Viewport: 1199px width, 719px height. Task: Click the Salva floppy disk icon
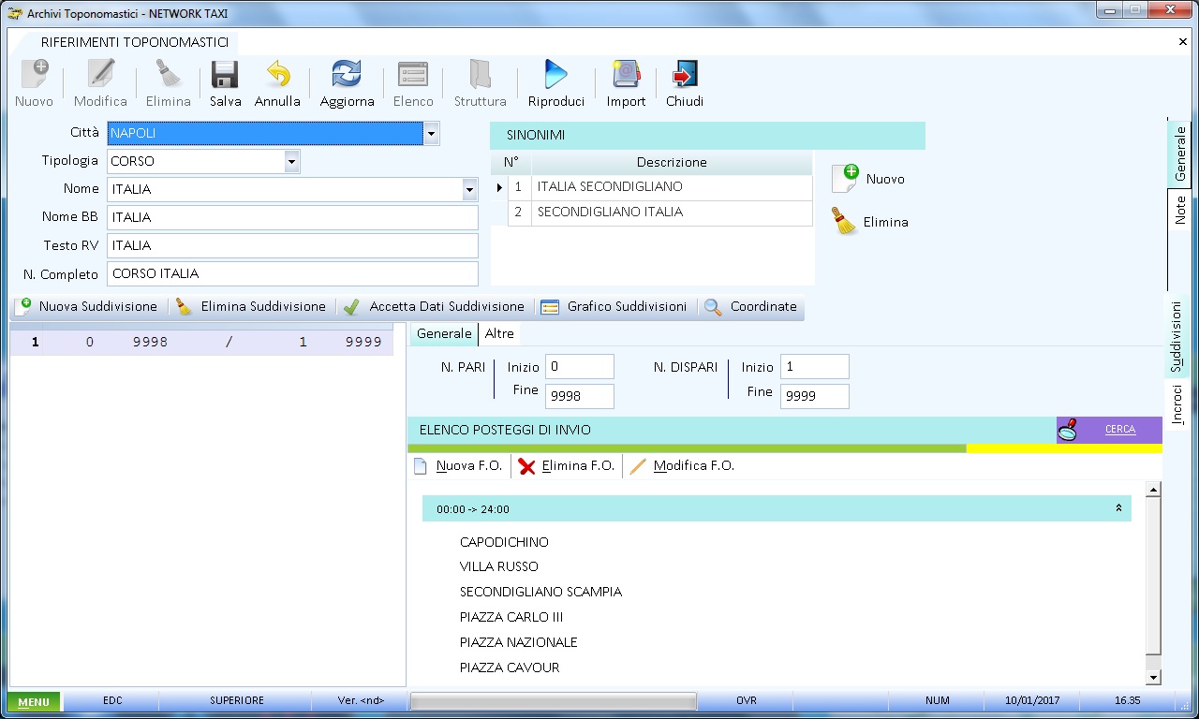[x=225, y=76]
